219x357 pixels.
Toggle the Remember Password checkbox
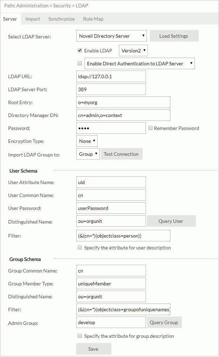[x=150, y=128]
